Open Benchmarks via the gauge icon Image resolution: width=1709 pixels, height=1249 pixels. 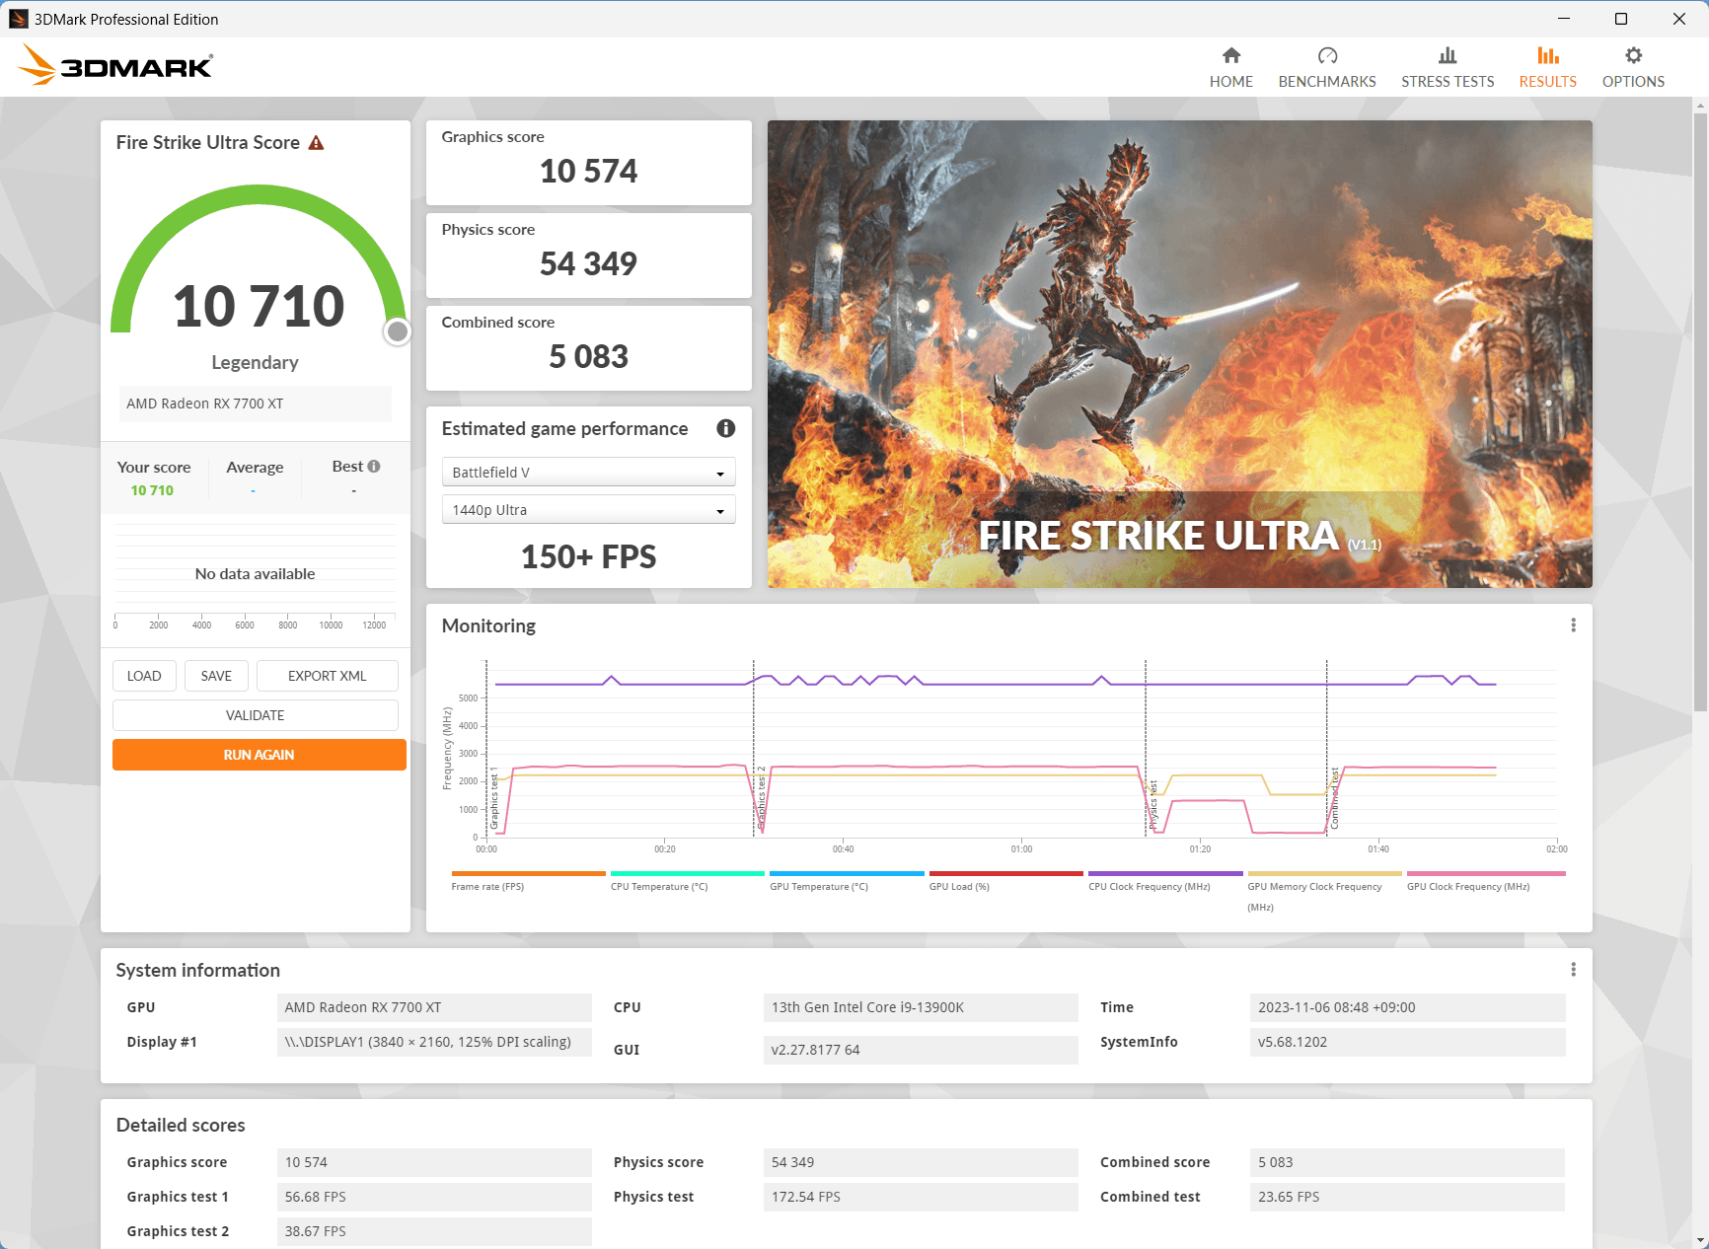[1326, 56]
